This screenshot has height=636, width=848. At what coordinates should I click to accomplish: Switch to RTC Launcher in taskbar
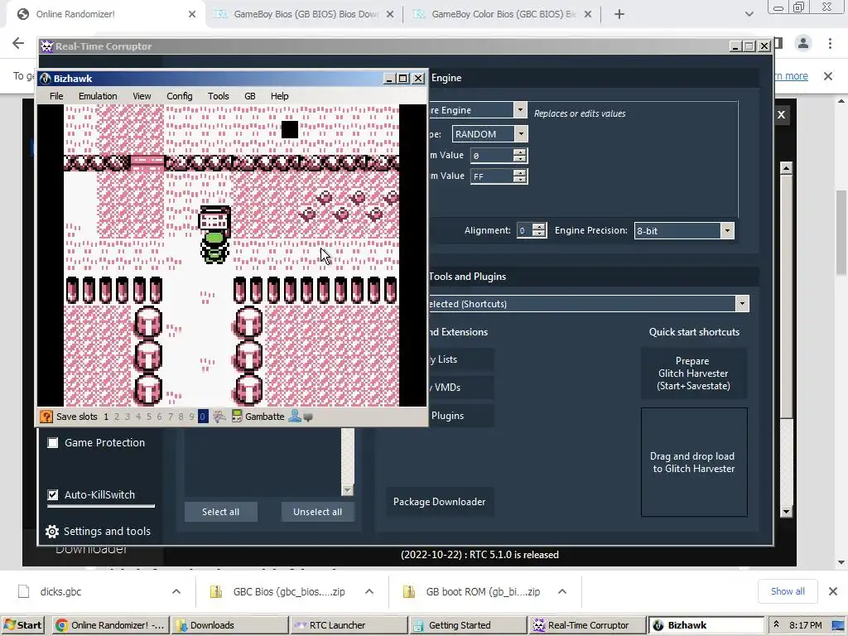[349, 625]
